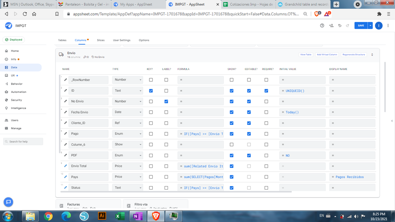The width and height of the screenshot is (395, 222).
Task: Click the Deployed status badge
Action: click(x=13, y=40)
